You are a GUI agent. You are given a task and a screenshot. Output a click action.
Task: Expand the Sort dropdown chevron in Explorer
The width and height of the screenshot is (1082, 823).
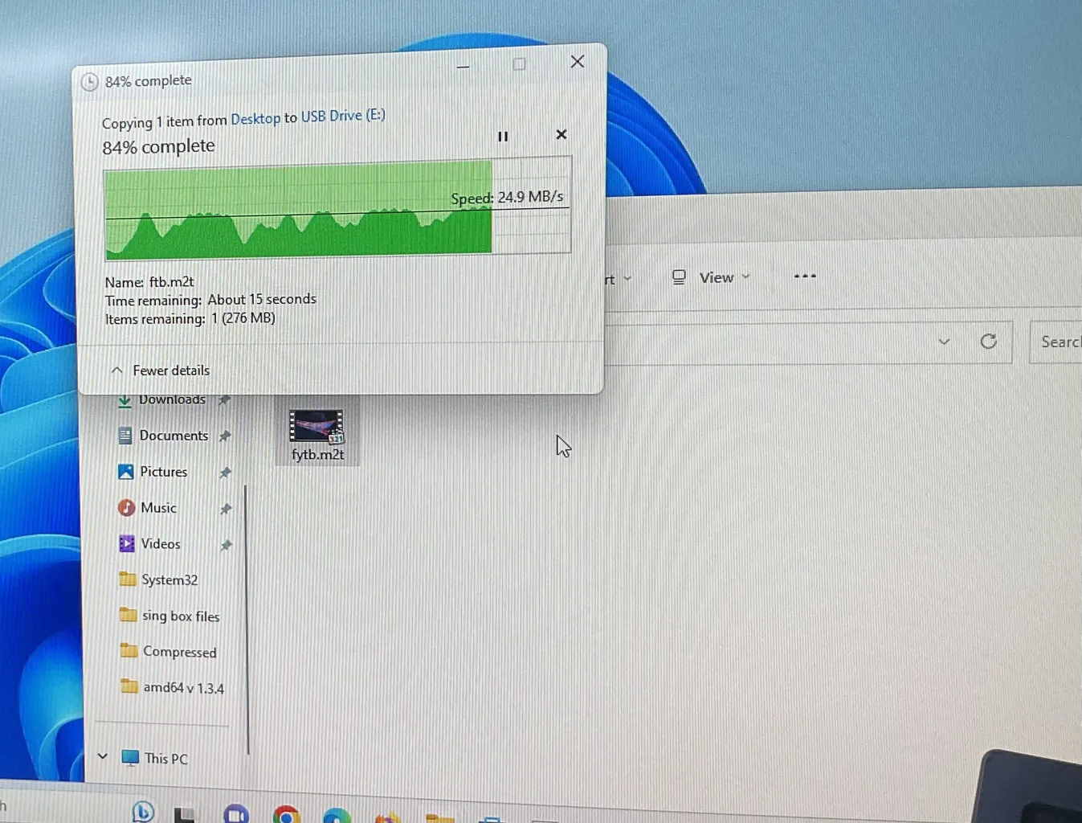[627, 279]
